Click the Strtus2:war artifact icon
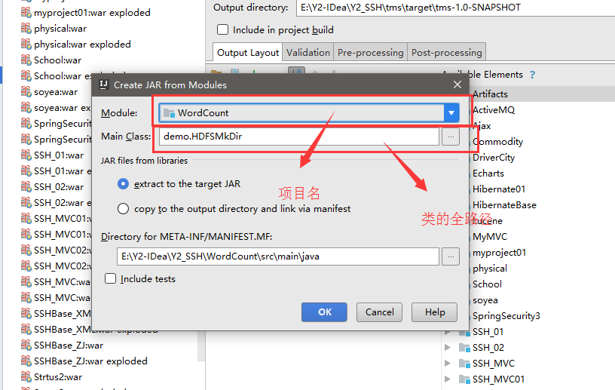 pyautogui.click(x=26, y=377)
